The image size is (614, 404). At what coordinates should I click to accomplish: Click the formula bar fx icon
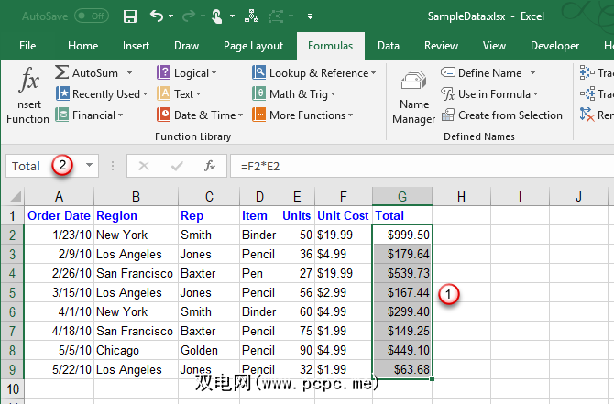(210, 166)
